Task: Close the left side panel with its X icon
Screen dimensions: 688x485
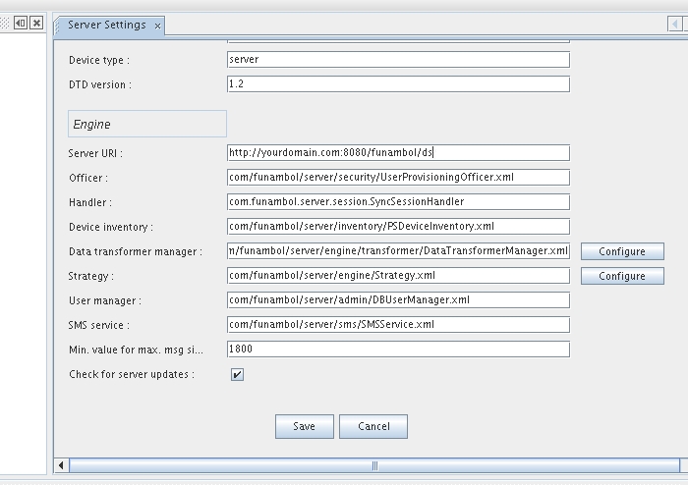Action: point(36,23)
